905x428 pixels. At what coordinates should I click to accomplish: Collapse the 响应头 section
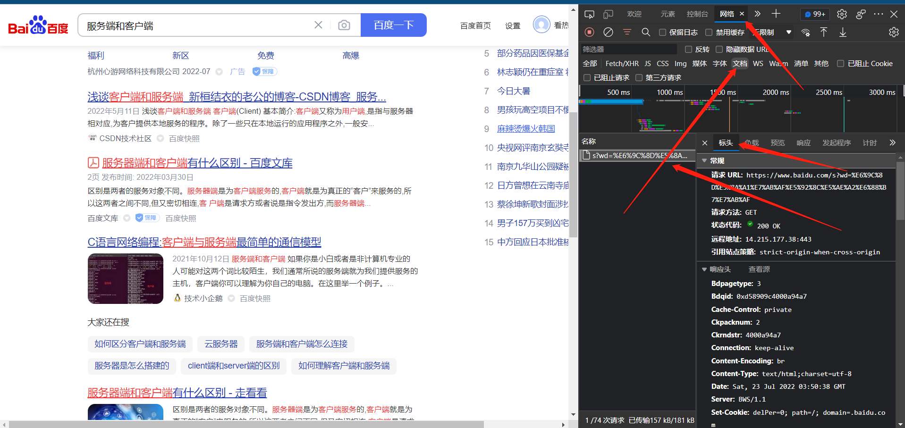704,269
